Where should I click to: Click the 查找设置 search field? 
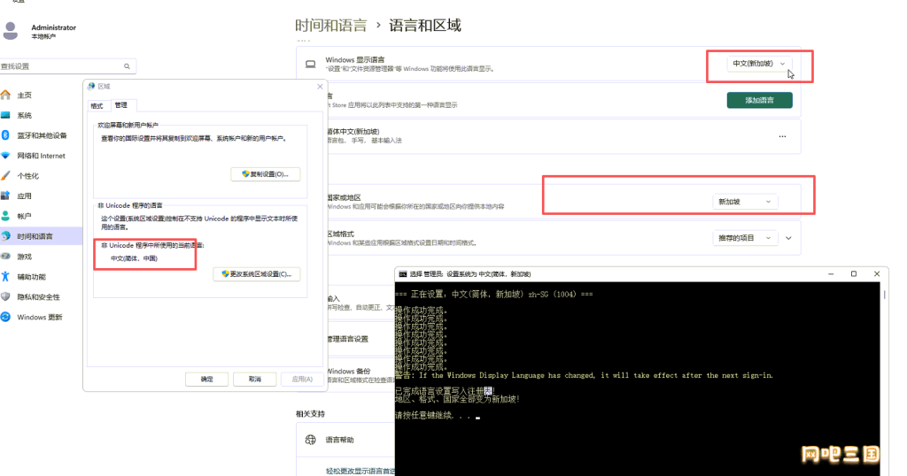pyautogui.click(x=67, y=66)
